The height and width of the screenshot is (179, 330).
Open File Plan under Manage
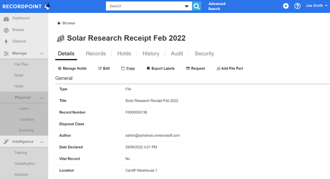point(21,64)
